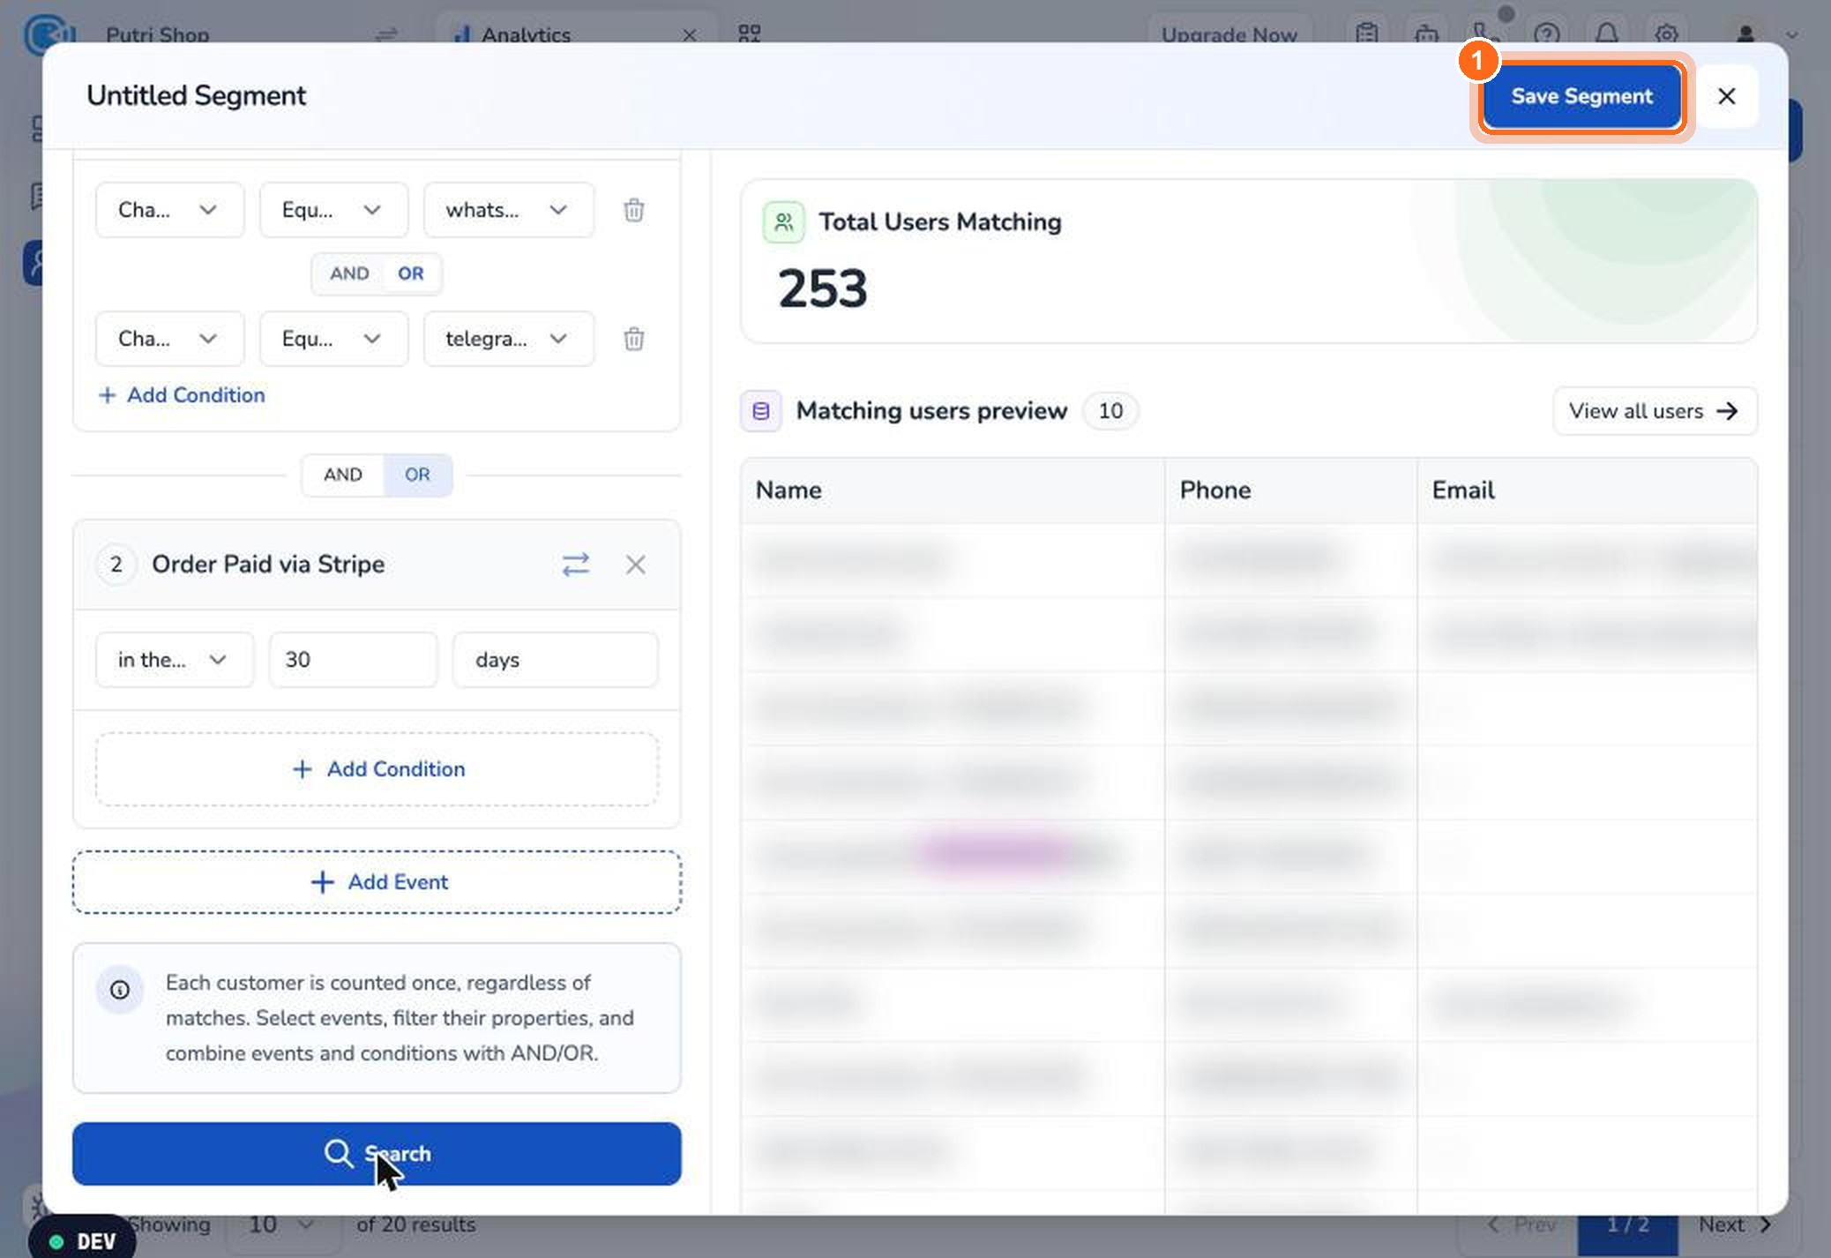Open the user profile avatar icon
This screenshot has width=1831, height=1258.
(1745, 34)
